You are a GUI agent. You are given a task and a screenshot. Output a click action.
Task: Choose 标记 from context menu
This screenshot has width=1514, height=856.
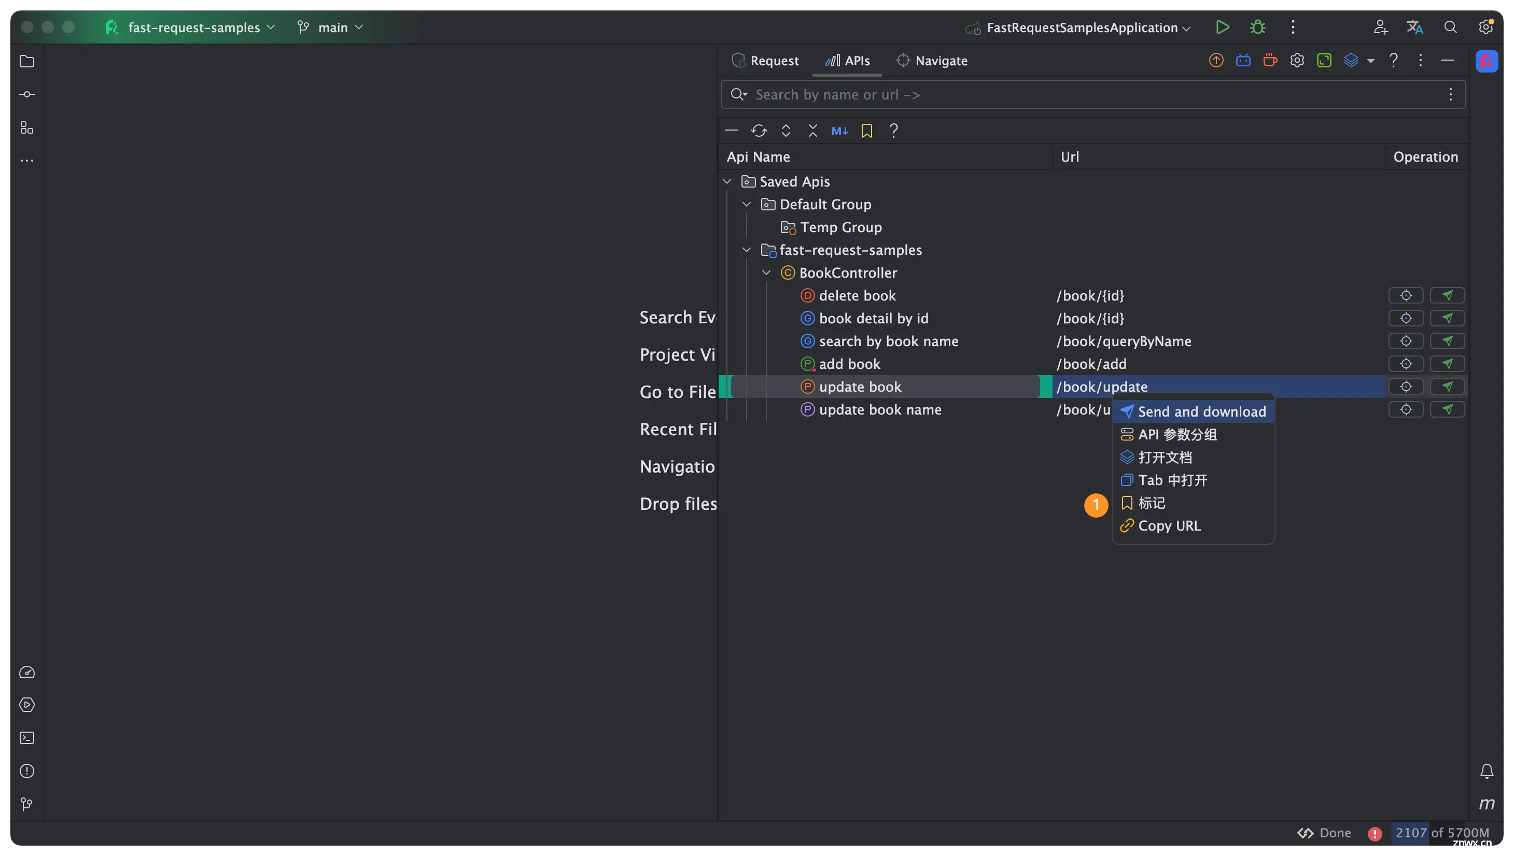pos(1193,503)
